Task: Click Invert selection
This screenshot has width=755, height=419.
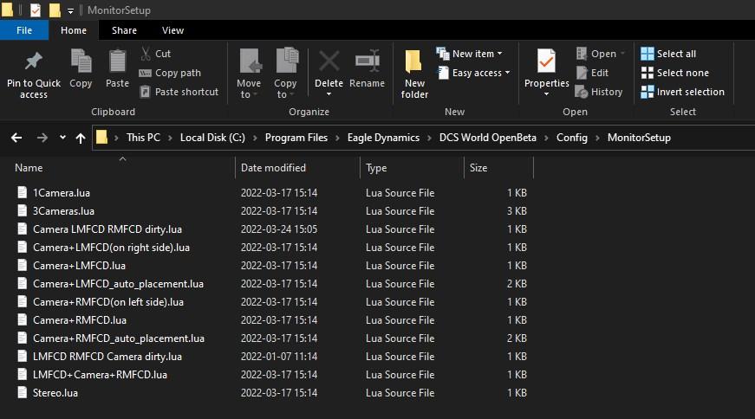Action: point(682,92)
